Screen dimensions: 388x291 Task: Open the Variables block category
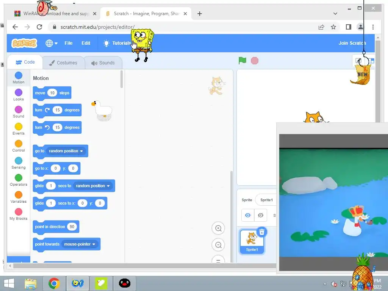[19, 197]
